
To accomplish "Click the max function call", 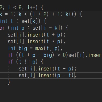I will pyautogui.click(x=39, y=49).
